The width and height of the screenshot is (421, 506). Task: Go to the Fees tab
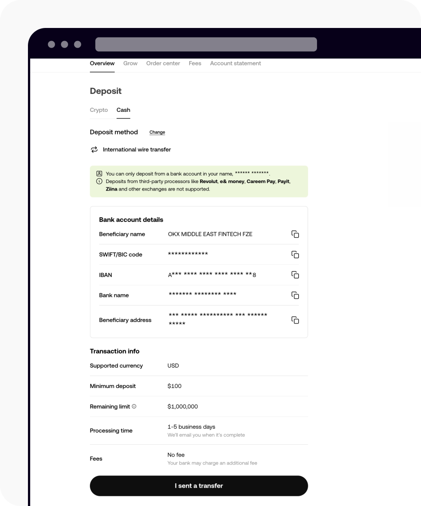point(195,63)
